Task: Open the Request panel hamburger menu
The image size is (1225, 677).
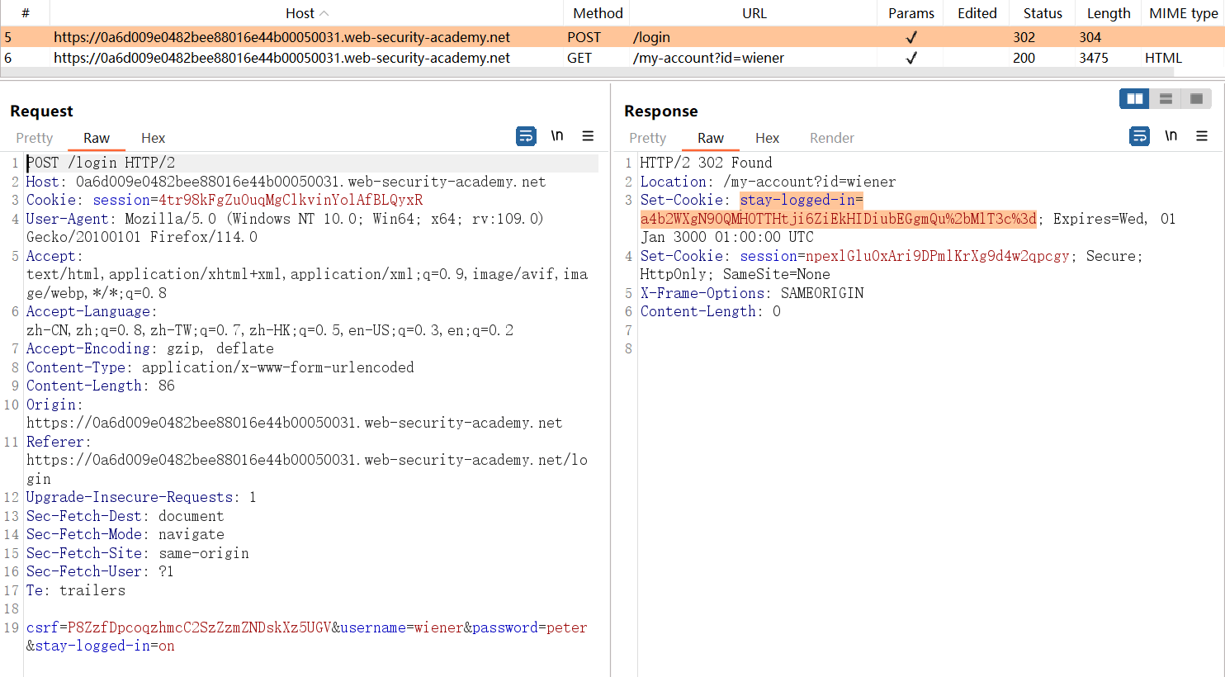Action: click(x=588, y=136)
